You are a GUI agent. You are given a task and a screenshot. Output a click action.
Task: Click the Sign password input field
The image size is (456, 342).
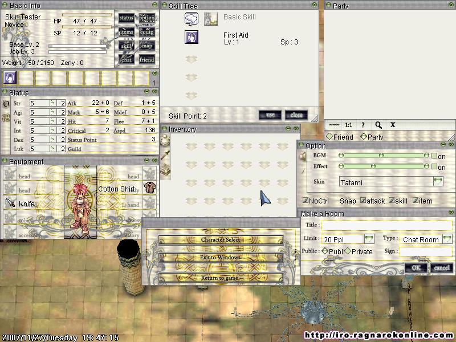(x=426, y=251)
